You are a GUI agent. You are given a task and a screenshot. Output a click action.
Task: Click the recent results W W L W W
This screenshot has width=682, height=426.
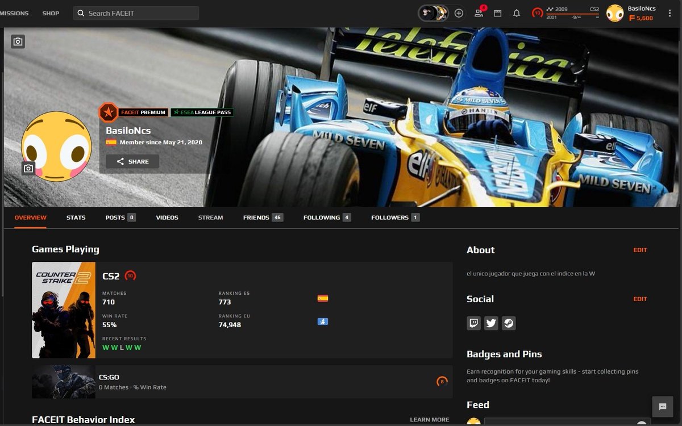tap(122, 348)
